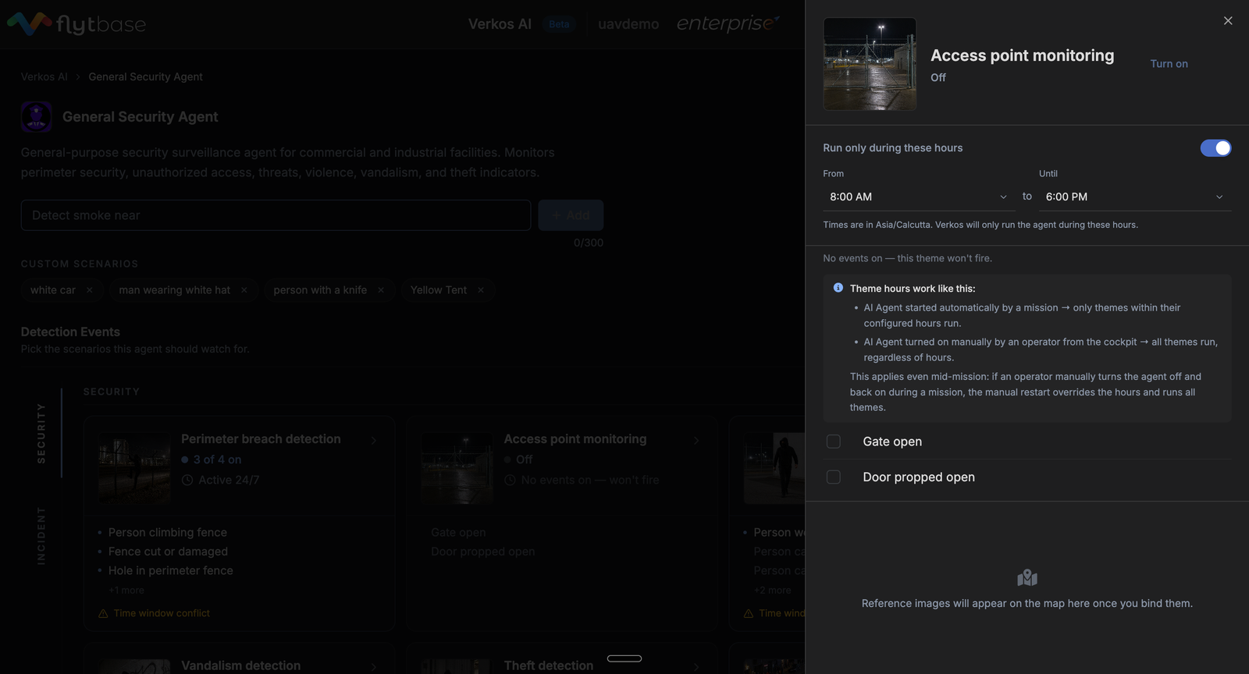Click the +1 more link in Perimeter card
1249x674 pixels.
point(126,591)
